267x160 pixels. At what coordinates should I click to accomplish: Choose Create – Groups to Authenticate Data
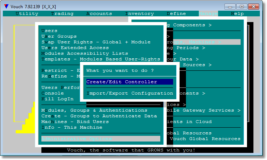coord(99,116)
